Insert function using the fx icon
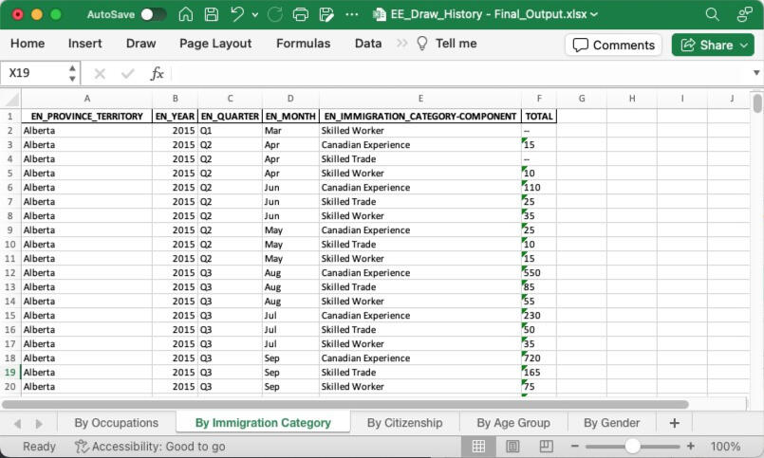The height and width of the screenshot is (458, 764). (158, 73)
